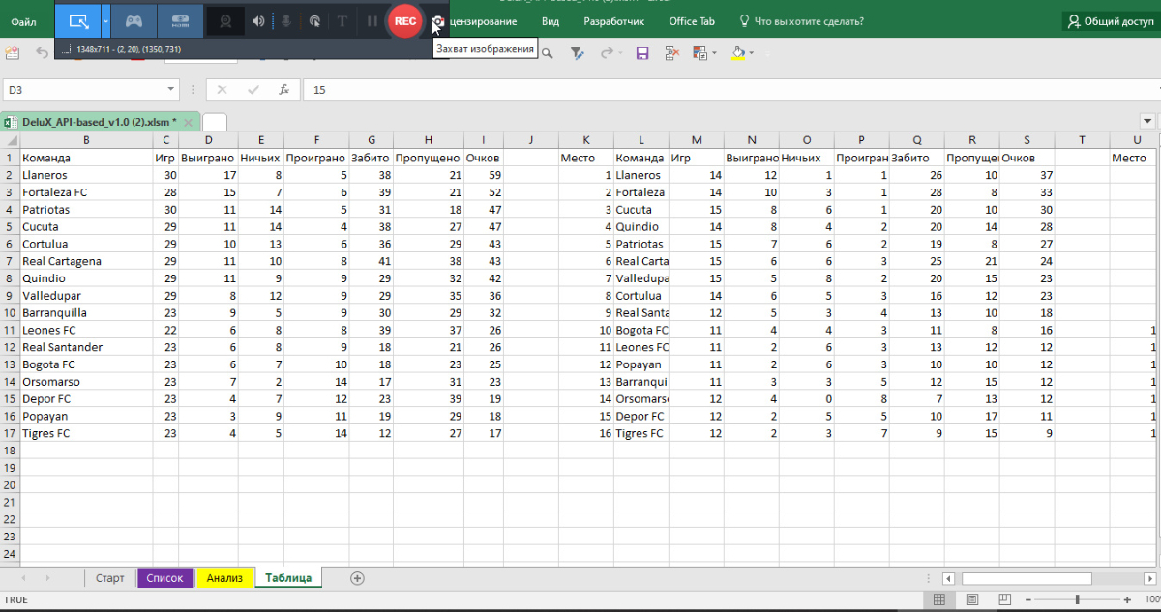The image size is (1161, 612).
Task: Select the DeluX_API-based_v1.0 (2).xlsm document tab
Action: click(100, 122)
